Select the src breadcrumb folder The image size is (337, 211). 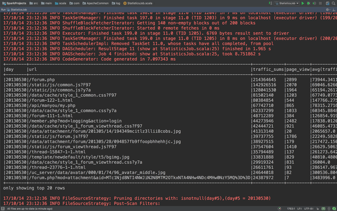34,3
